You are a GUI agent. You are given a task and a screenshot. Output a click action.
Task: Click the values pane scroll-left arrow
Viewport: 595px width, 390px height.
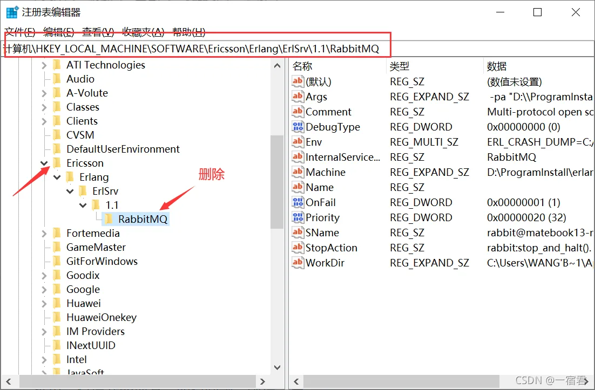pyautogui.click(x=296, y=381)
